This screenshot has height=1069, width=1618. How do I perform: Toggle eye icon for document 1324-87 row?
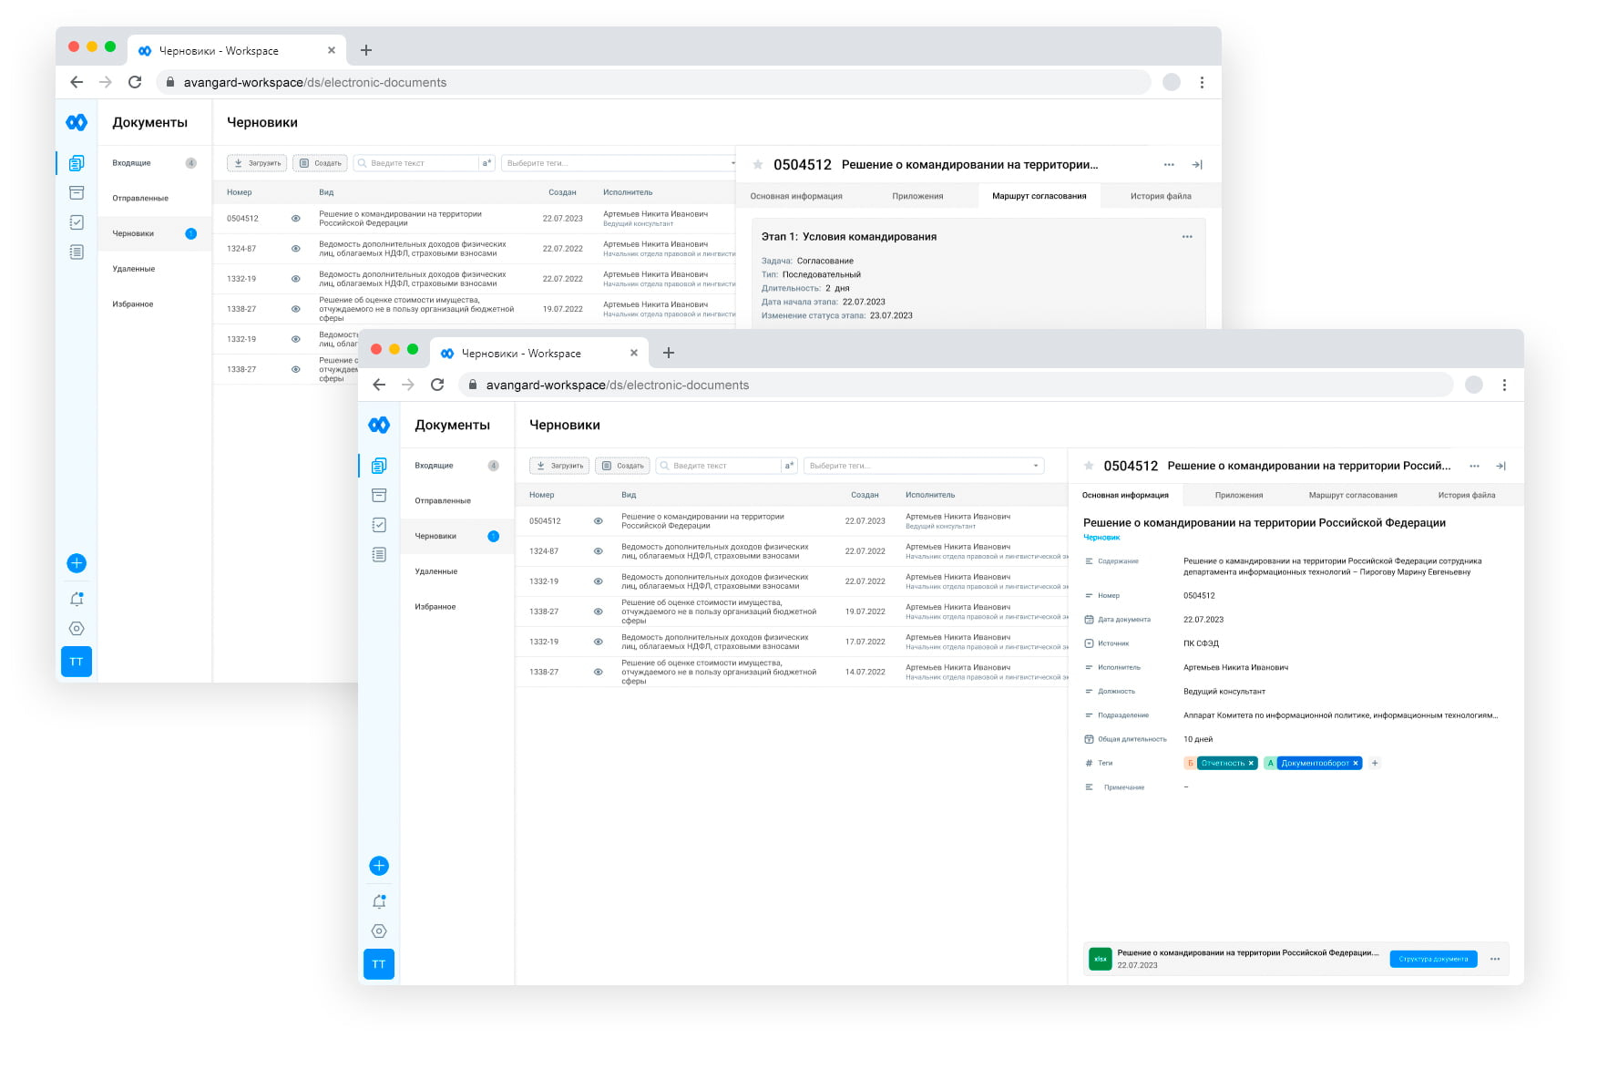click(x=599, y=551)
